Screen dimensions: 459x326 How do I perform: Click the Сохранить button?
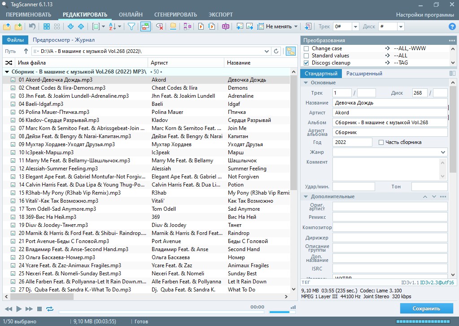pyautogui.click(x=426, y=309)
